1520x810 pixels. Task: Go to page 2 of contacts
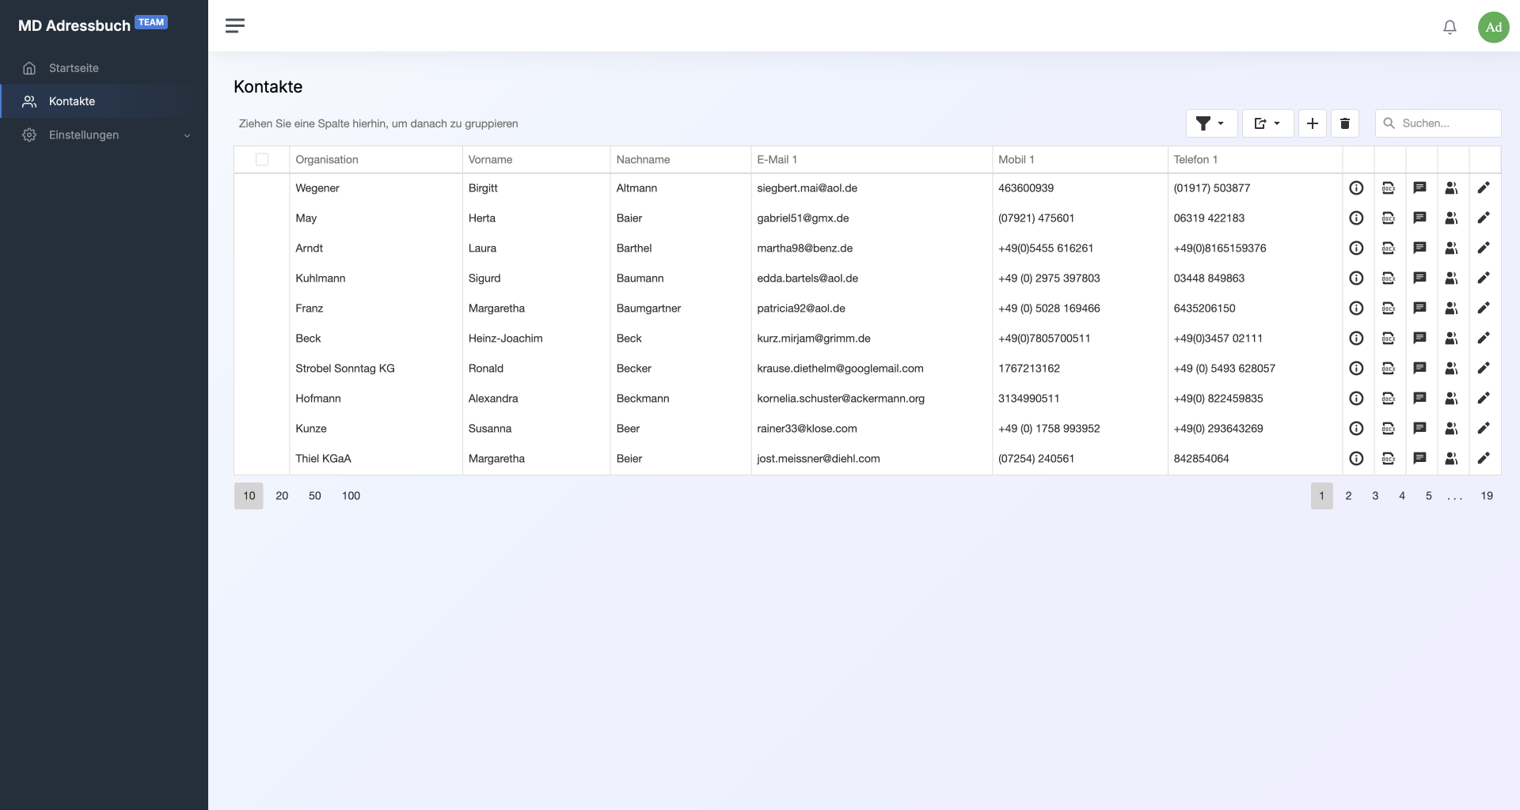(x=1348, y=496)
